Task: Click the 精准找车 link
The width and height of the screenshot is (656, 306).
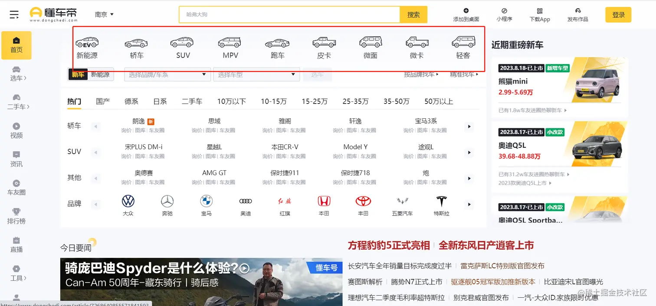Action: tap(464, 75)
